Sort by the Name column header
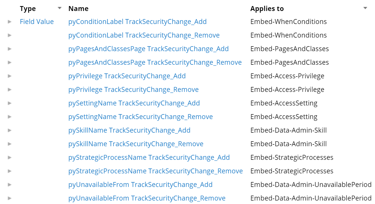Image resolution: width=375 pixels, height=204 pixels. coord(78,9)
